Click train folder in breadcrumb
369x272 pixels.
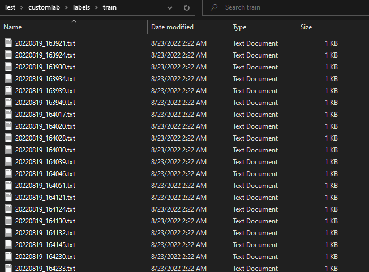(x=110, y=7)
